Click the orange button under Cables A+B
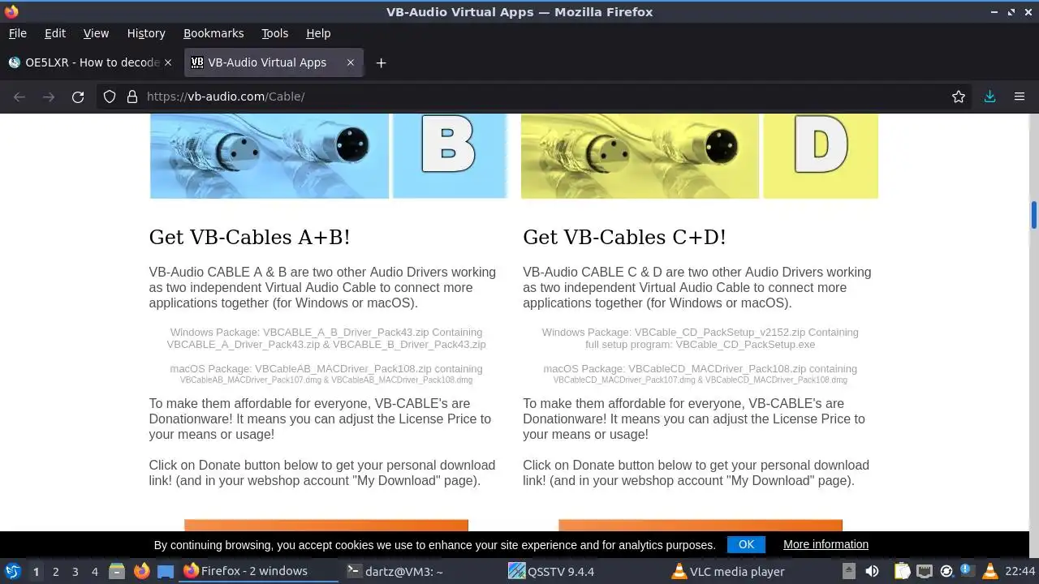The image size is (1039, 584). [326, 526]
